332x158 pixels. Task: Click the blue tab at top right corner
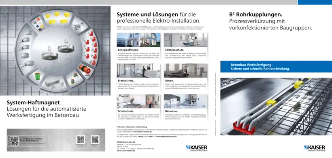point(315,2)
